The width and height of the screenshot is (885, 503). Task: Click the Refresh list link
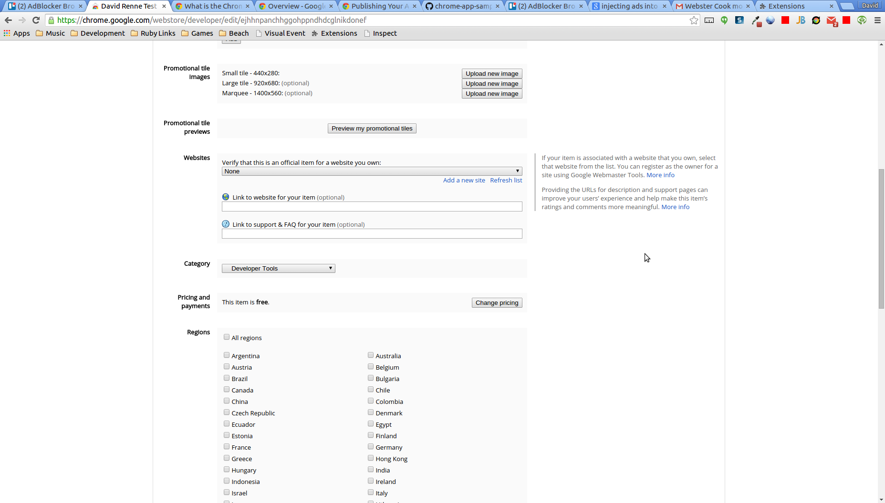coord(506,180)
